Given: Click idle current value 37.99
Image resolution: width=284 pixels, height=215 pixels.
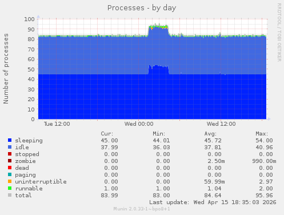Looking at the screenshot, I should (109, 148).
